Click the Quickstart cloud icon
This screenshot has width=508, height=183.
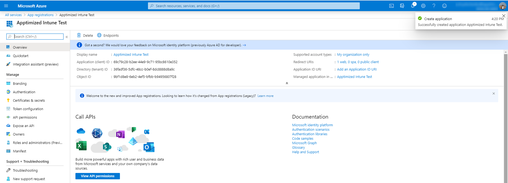[x=8, y=55]
